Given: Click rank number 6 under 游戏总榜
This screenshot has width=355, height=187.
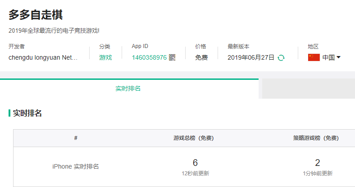Looking at the screenshot, I should pos(195,163).
